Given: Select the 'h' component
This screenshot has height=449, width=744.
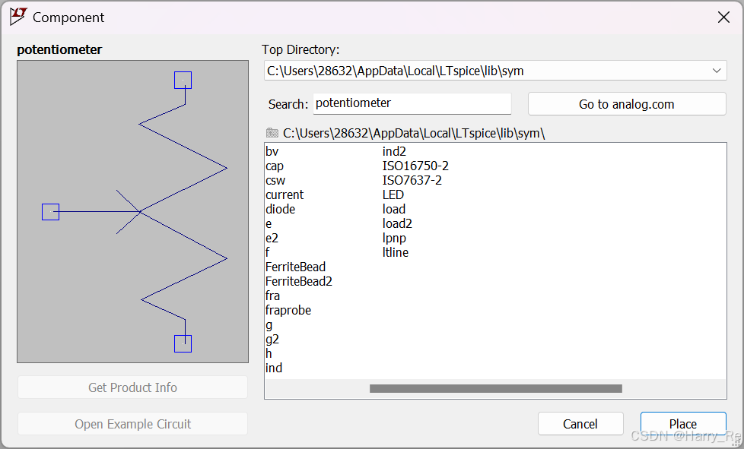Looking at the screenshot, I should coord(269,354).
